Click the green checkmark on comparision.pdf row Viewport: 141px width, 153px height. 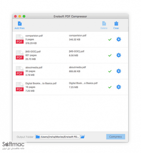pos(110,39)
